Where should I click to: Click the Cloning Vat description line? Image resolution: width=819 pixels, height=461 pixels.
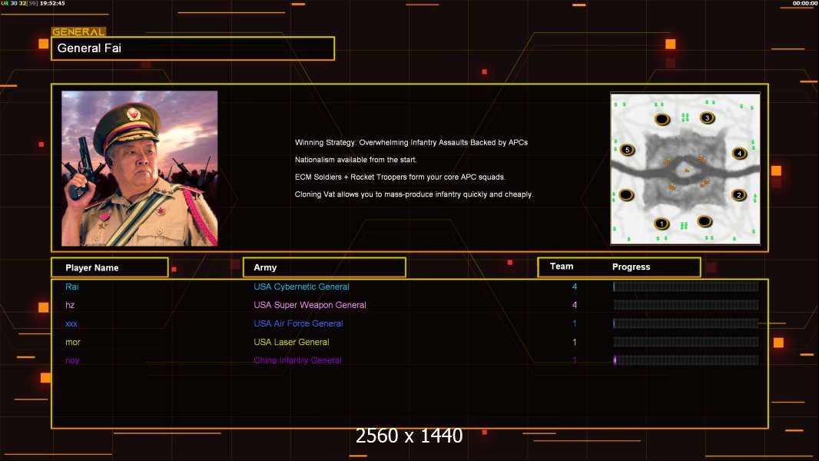click(413, 194)
